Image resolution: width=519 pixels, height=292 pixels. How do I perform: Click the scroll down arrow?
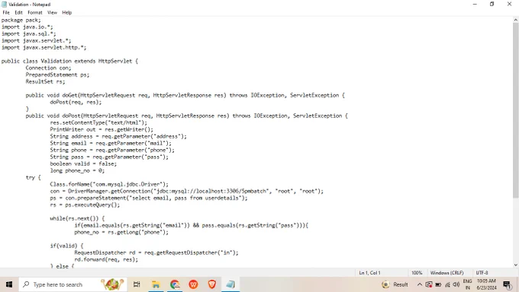coord(516,264)
